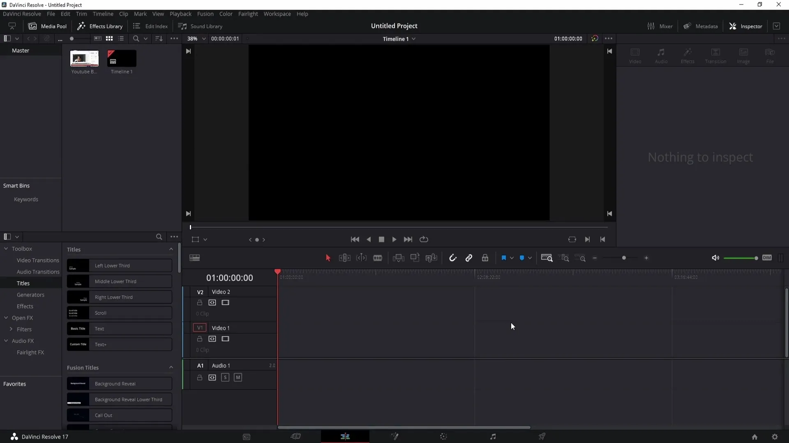Click the Effects Library button
The height and width of the screenshot is (443, 789).
pyautogui.click(x=100, y=26)
